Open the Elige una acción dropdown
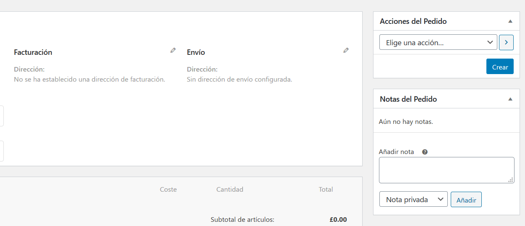Screen dimensions: 525x226 [x=438, y=42]
